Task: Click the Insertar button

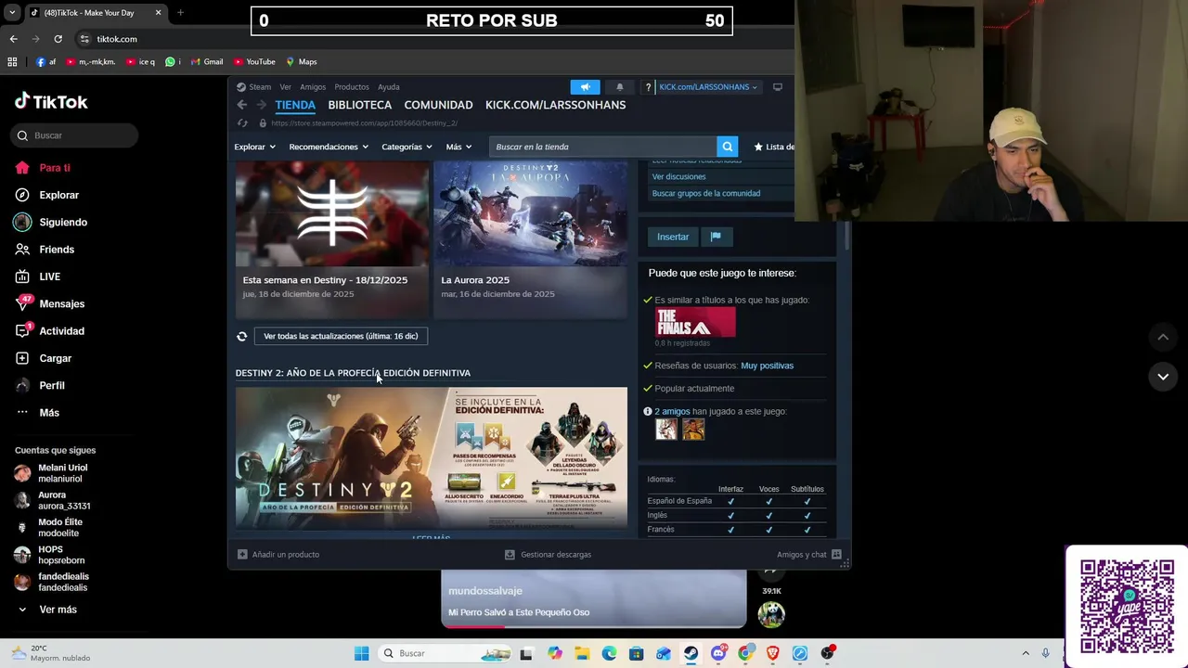Action: point(673,237)
